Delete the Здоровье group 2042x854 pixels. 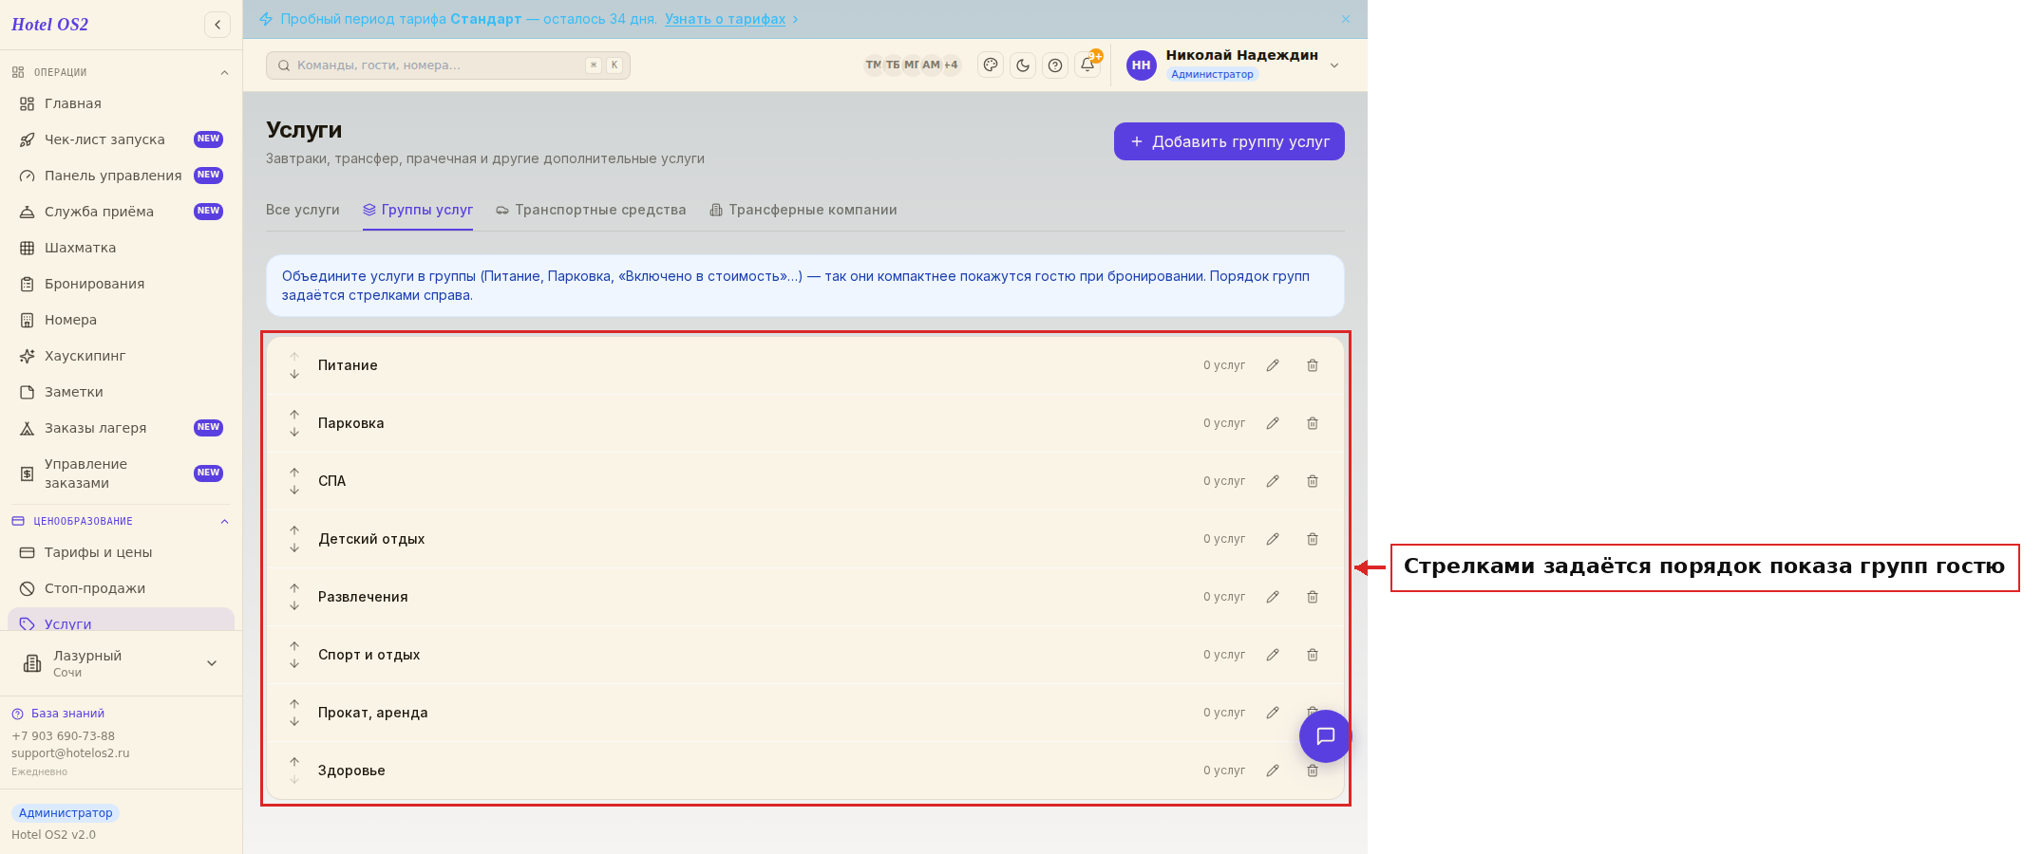pyautogui.click(x=1313, y=770)
